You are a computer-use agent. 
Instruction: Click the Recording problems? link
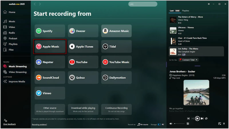click(x=39, y=124)
